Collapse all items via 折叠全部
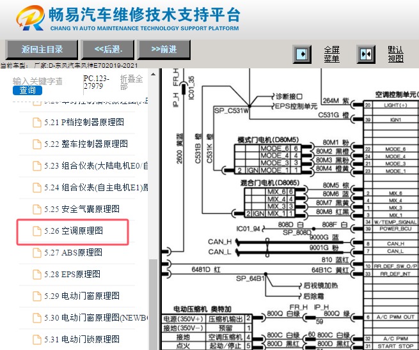This screenshot has width=419, height=350. point(131,82)
